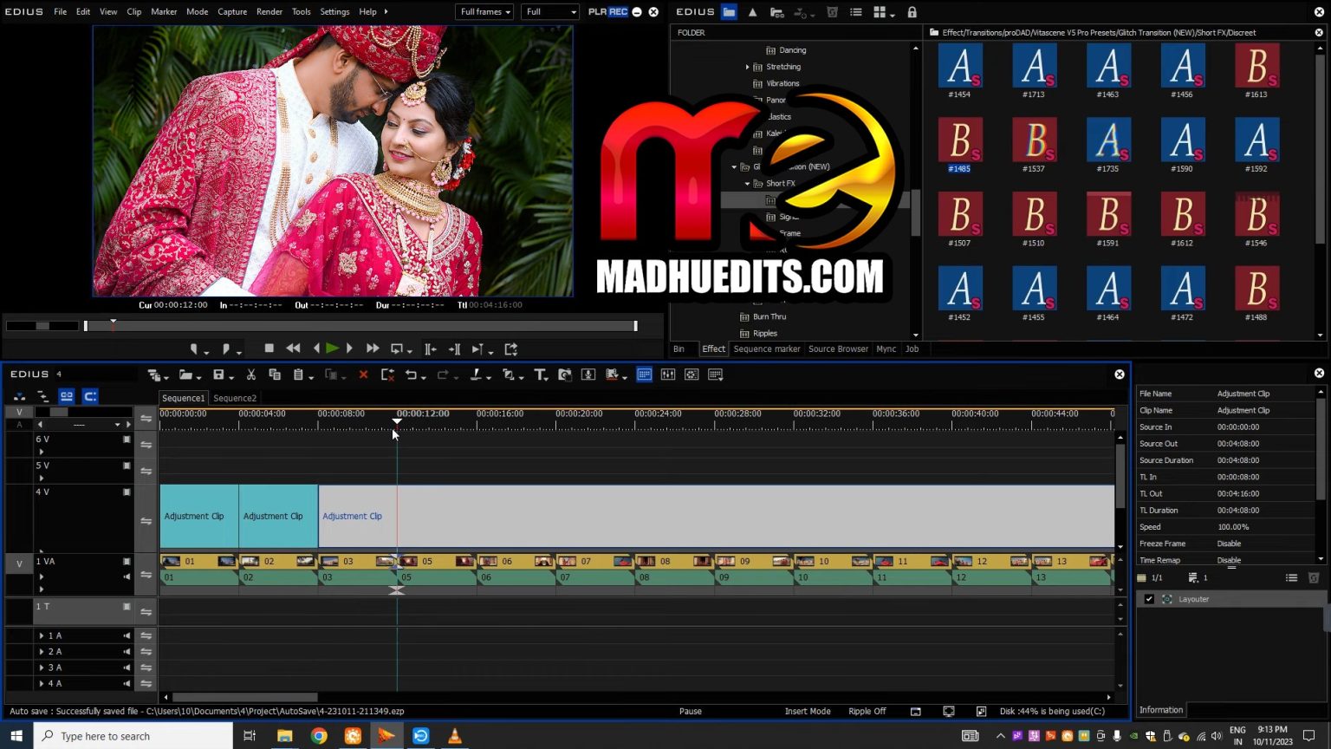Click the Copy icon in the timeline toolbar
The height and width of the screenshot is (749, 1331).
[x=276, y=374]
